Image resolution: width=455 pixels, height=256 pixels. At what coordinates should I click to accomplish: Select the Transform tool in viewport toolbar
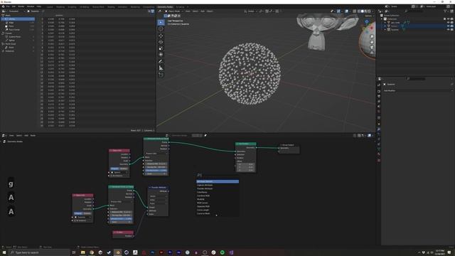coord(161,55)
